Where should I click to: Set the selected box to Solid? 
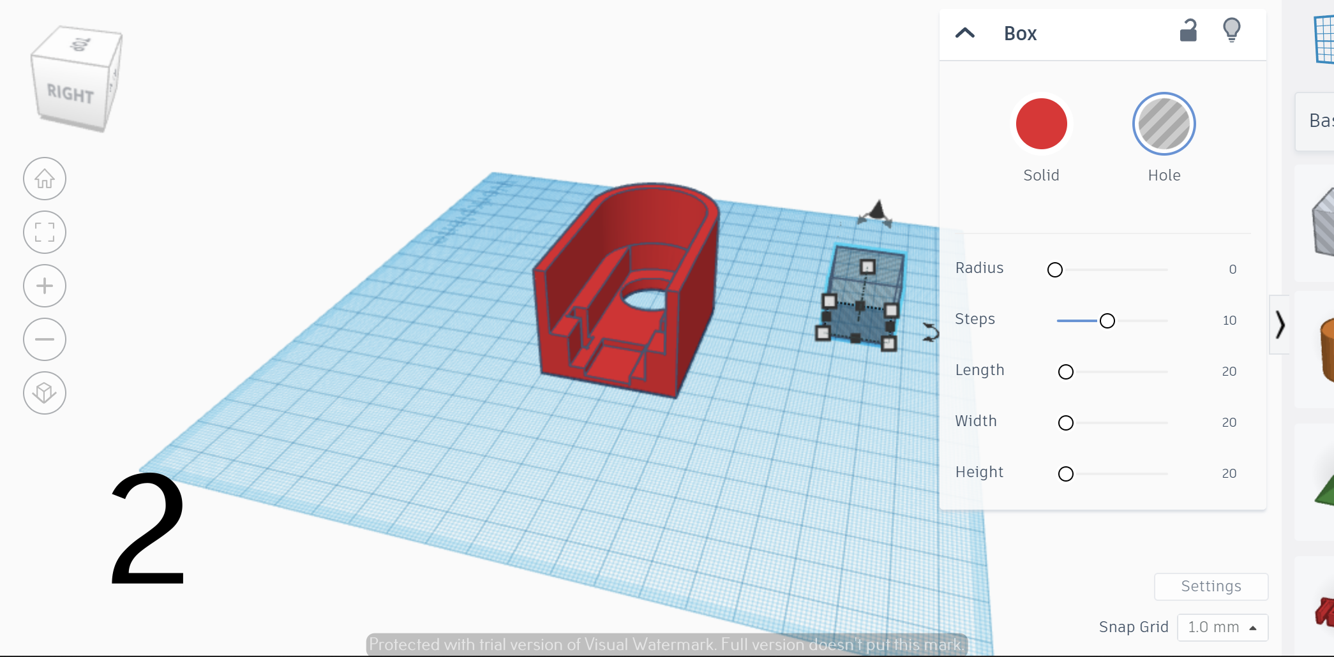(1041, 124)
